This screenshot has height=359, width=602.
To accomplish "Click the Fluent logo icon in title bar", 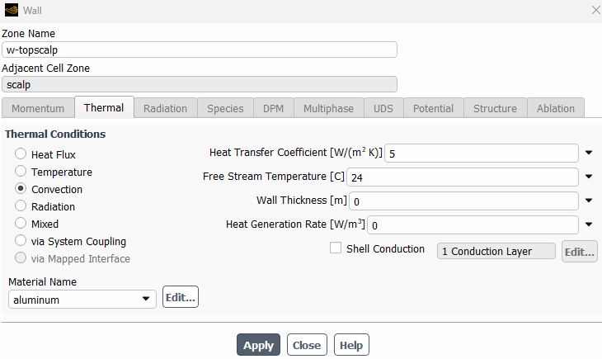I will (x=12, y=10).
